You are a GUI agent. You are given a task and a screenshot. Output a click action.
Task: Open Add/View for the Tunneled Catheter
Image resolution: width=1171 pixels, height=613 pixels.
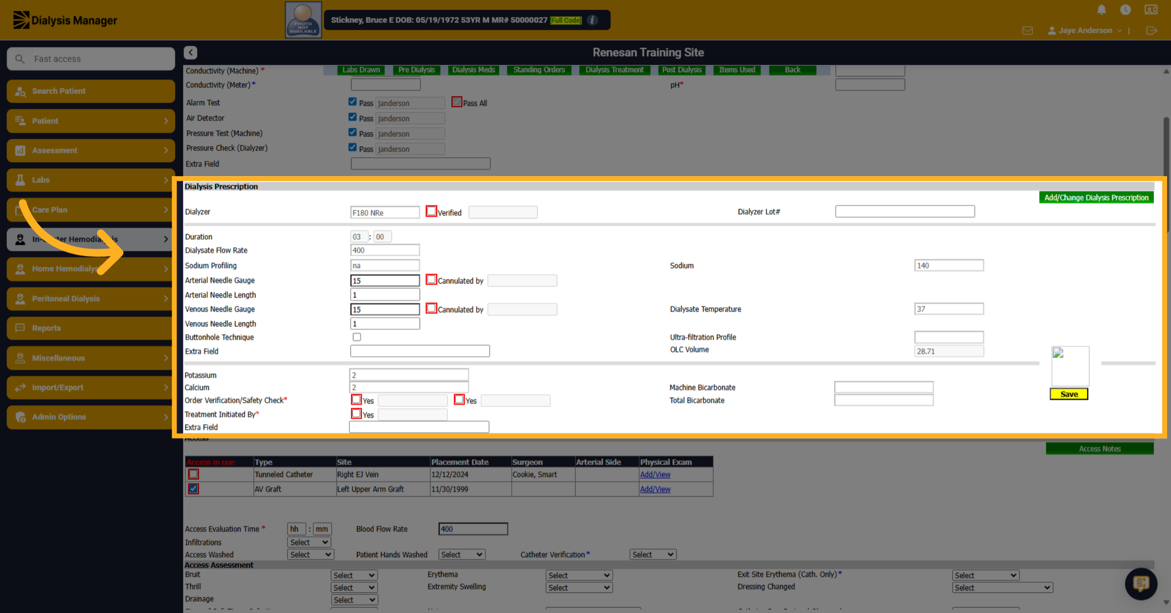click(655, 475)
